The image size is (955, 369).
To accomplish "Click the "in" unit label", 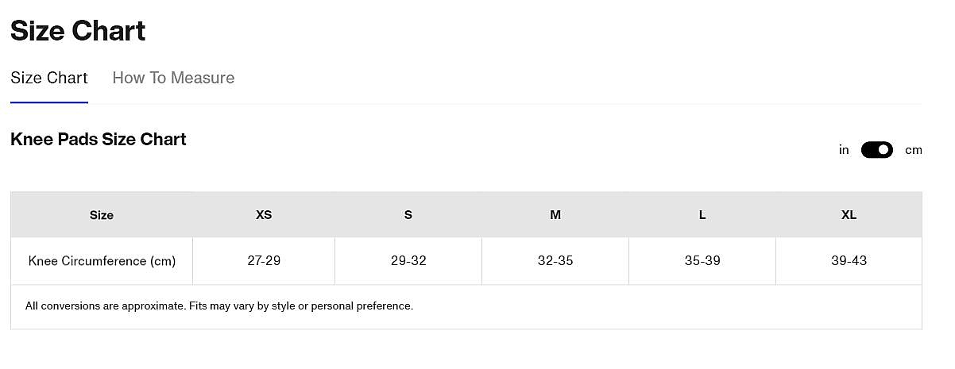I will click(844, 150).
